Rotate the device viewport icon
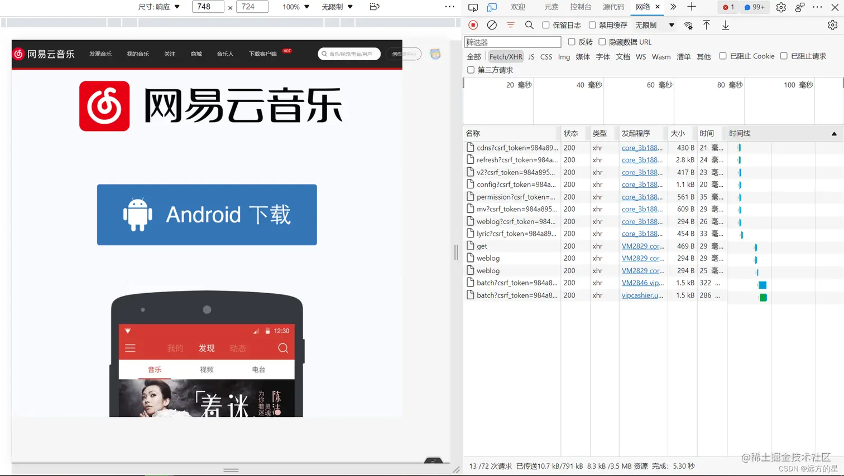 [375, 7]
